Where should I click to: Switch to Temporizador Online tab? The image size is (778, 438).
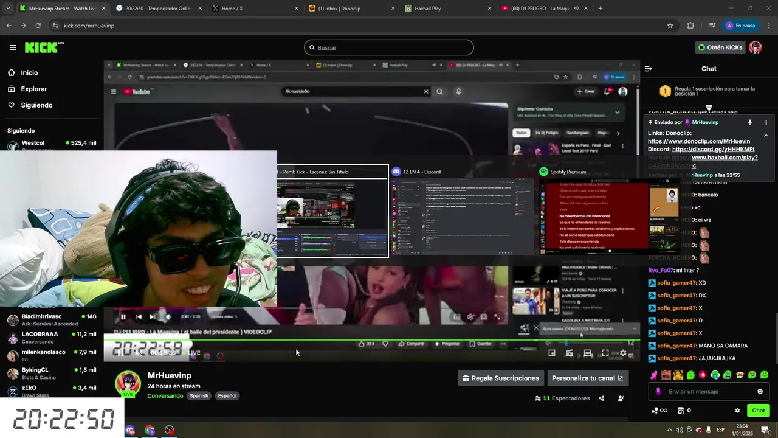(x=158, y=9)
